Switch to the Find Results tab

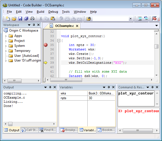[48, 130]
